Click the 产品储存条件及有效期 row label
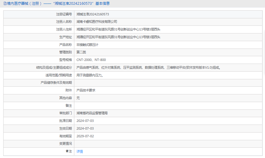 pyautogui.click(x=56, y=83)
